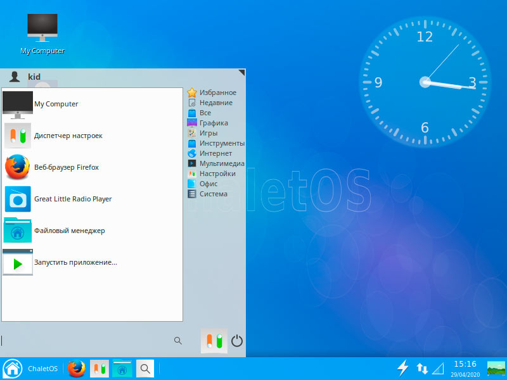Click the show desktop landscape icon

[496, 368]
